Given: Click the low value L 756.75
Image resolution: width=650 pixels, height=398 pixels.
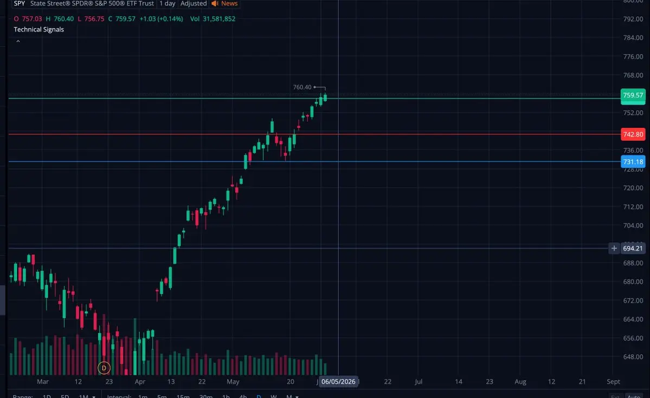Looking at the screenshot, I should [x=91, y=18].
